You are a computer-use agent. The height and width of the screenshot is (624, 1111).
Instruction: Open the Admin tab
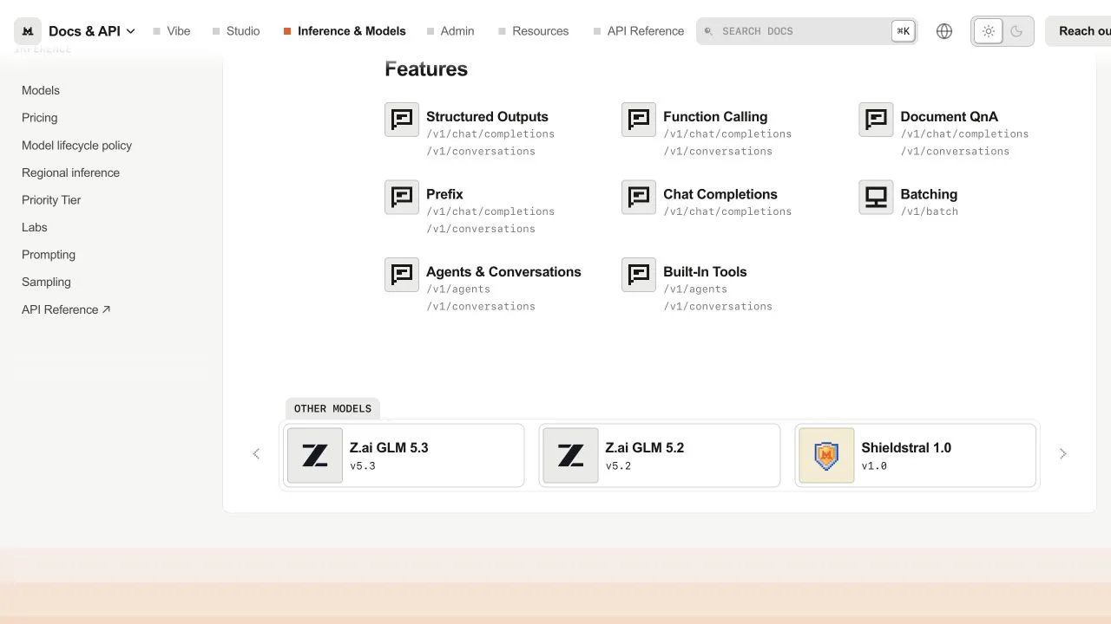[450, 31]
